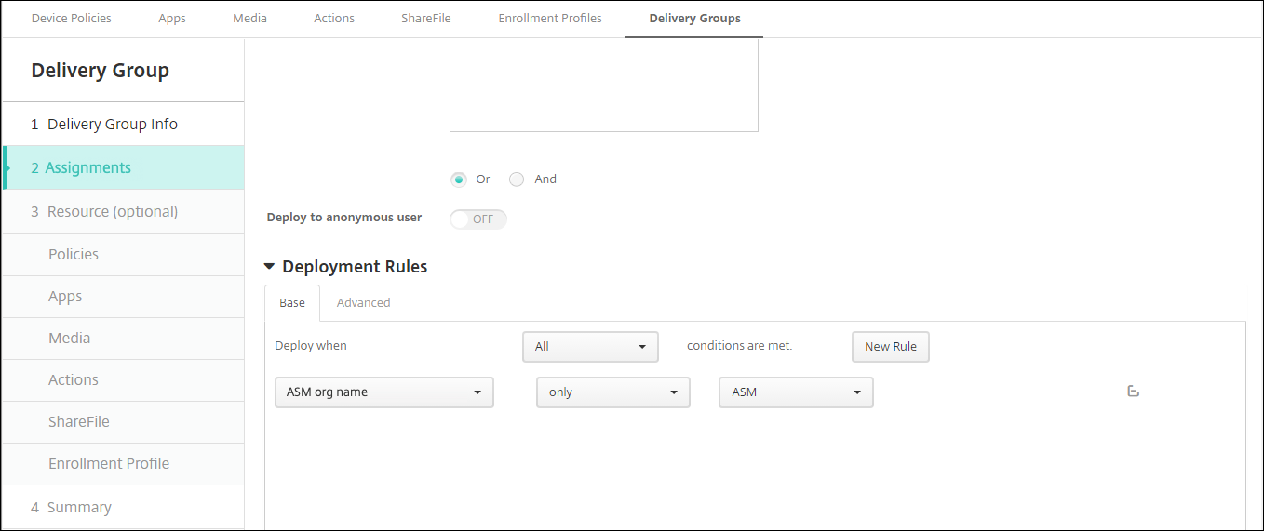Screen dimensions: 1264x531
Task: Open the ASM value dropdown
Action: pos(796,392)
